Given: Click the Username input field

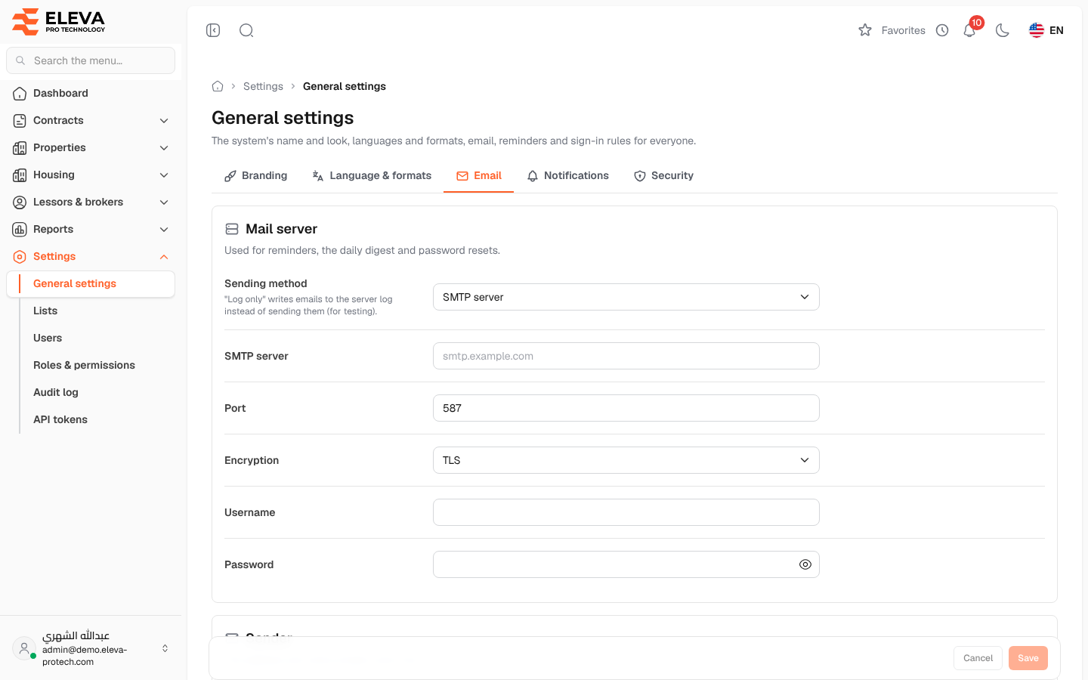Looking at the screenshot, I should (x=626, y=512).
